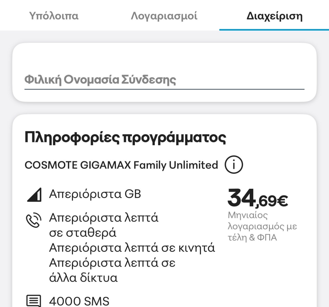Tap Μηνιαίος λογαριασμός με τέλη & ΦΠΑ text
This screenshot has width=329, height=307.
click(262, 226)
